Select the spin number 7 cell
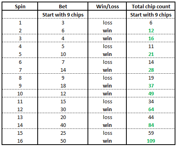Screen dimensions: 177x147 [20, 70]
